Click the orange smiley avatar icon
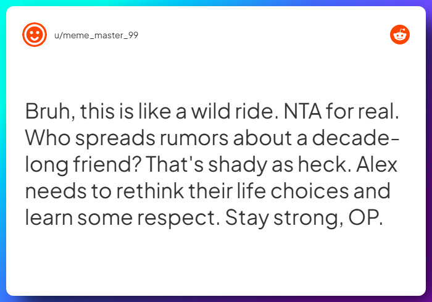Screen dimensions: 432x302 (35, 35)
